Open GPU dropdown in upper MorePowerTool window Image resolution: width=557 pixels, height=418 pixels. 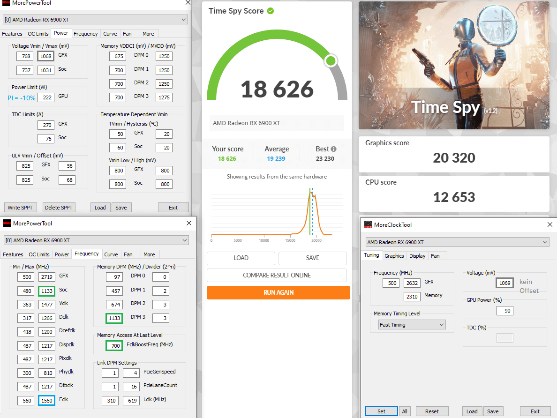tap(95, 20)
